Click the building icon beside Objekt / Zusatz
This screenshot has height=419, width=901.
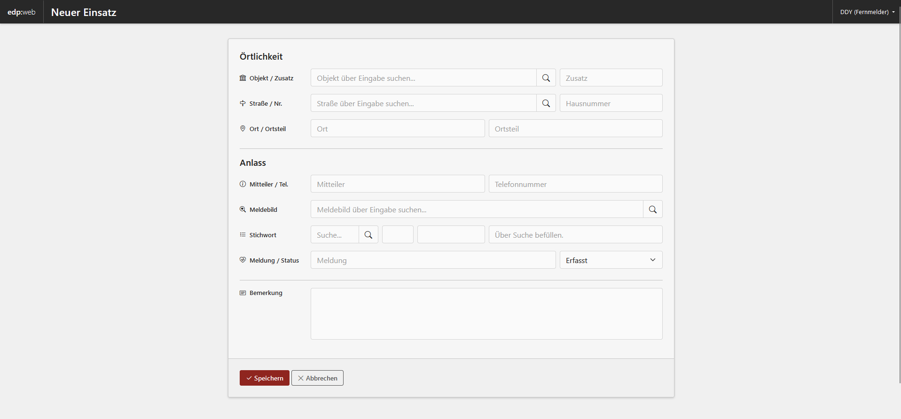(x=243, y=78)
